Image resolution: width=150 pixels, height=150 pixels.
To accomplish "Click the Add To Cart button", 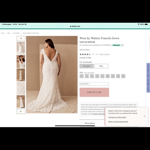I will (x=94, y=92).
